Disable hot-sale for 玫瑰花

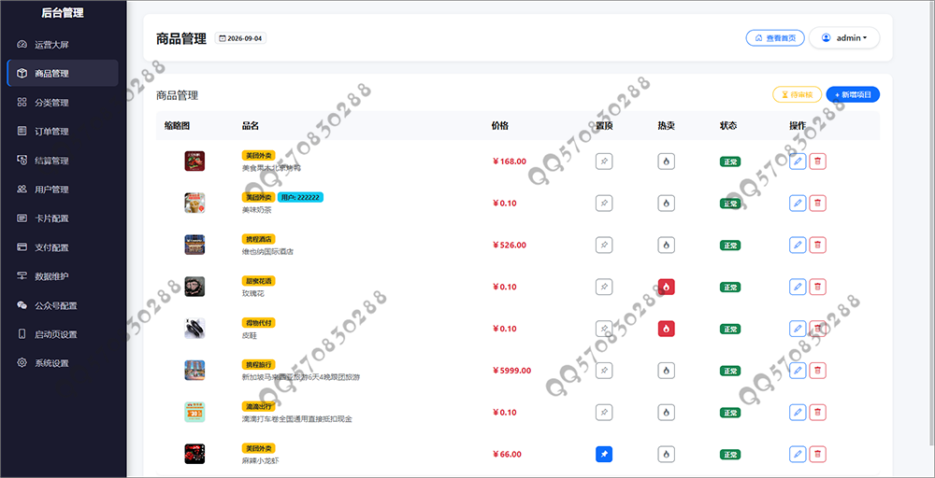666,287
